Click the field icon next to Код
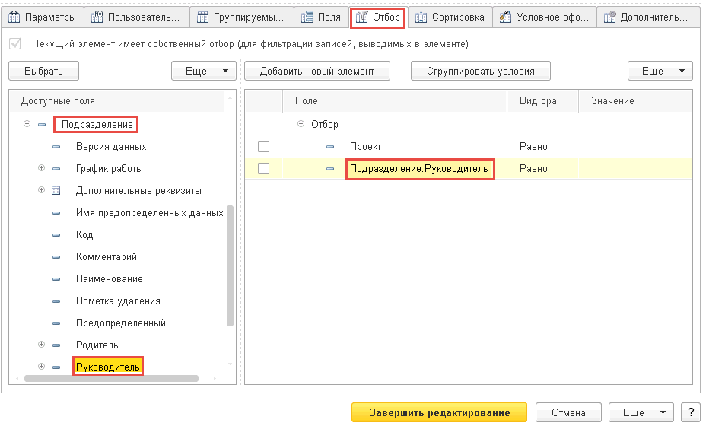The width and height of the screenshot is (706, 423). (56, 234)
